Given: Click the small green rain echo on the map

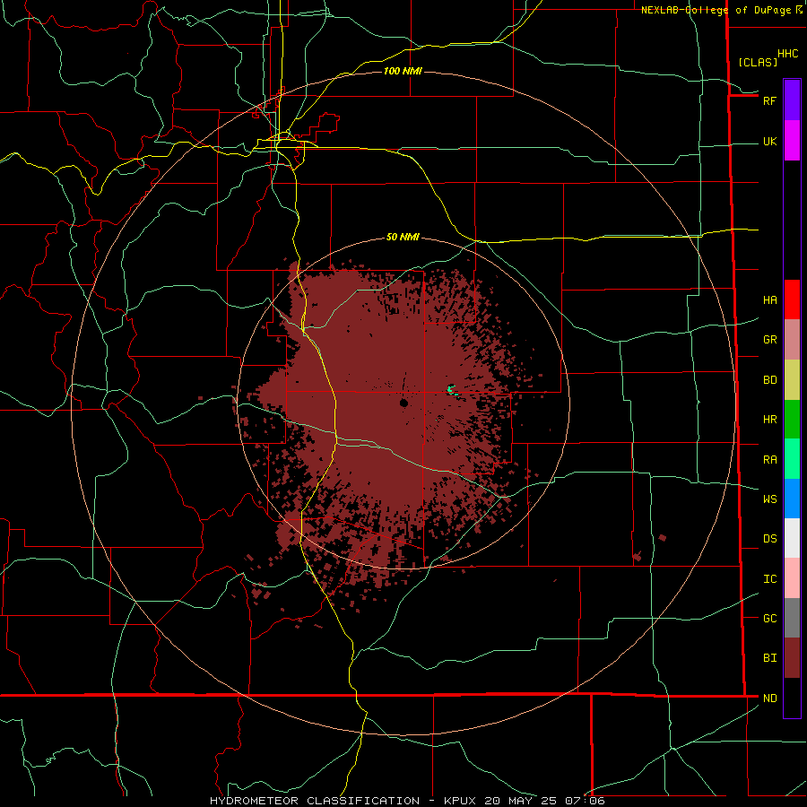Looking at the screenshot, I should [x=452, y=390].
